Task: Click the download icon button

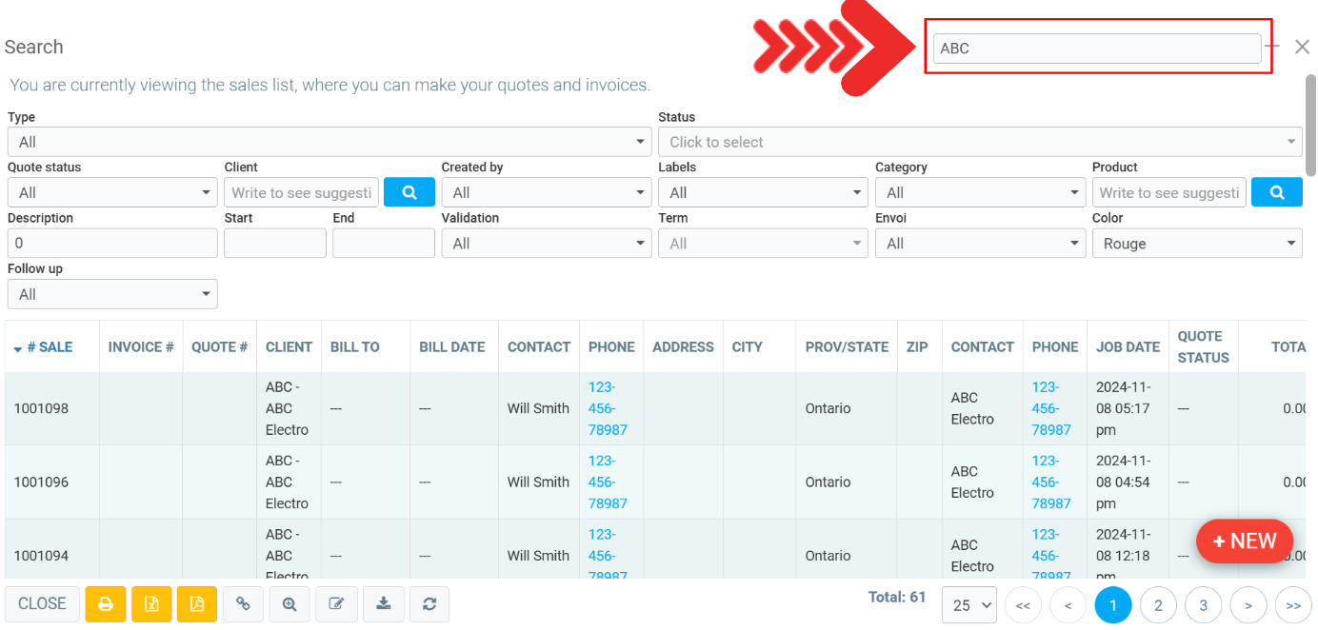Action: pos(383,604)
